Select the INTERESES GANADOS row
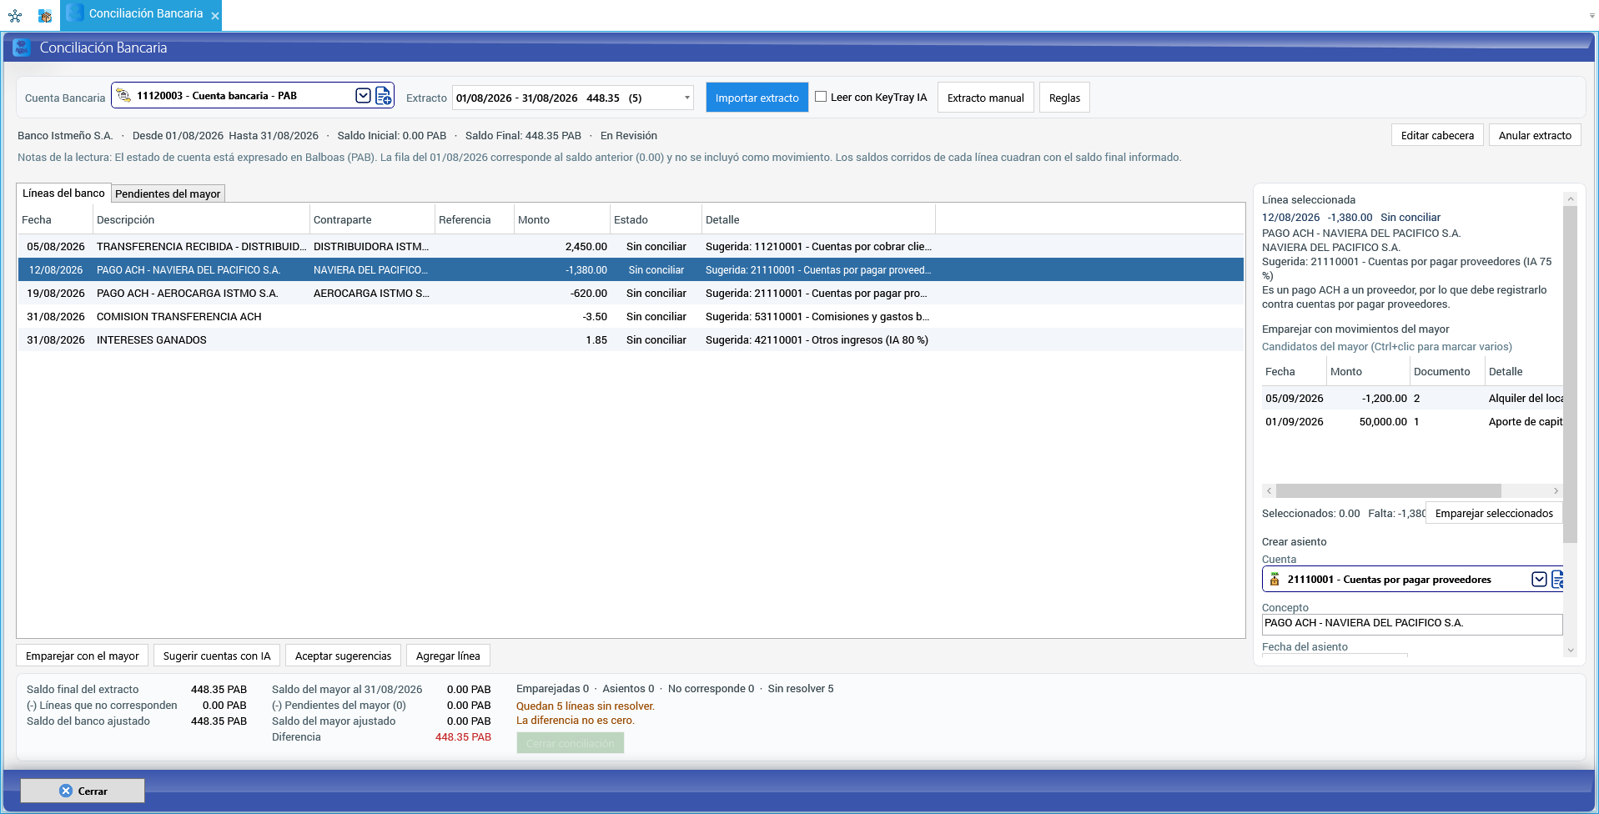Image resolution: width=1599 pixels, height=814 pixels. click(630, 339)
